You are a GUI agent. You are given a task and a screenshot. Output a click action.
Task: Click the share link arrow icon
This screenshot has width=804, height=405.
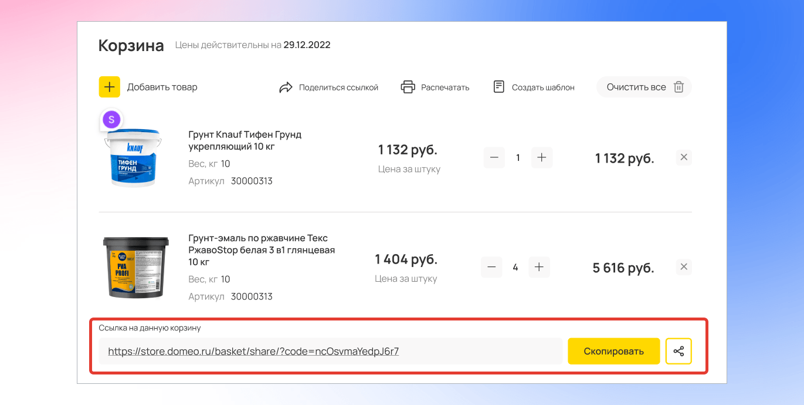tap(286, 87)
